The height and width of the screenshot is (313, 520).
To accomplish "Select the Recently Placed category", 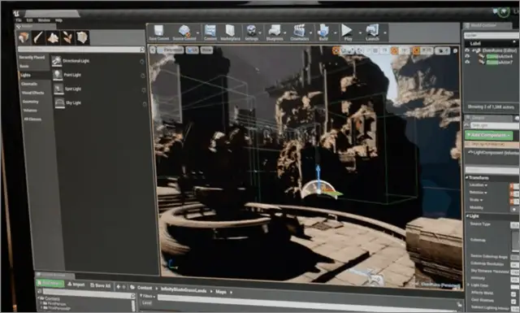I will point(32,58).
